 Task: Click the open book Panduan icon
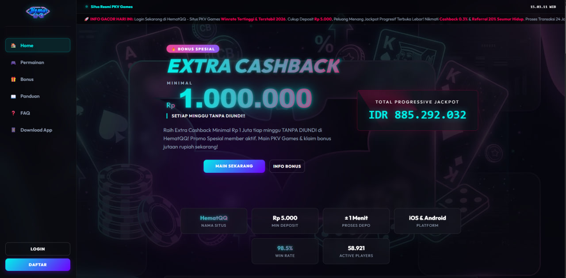click(x=13, y=96)
